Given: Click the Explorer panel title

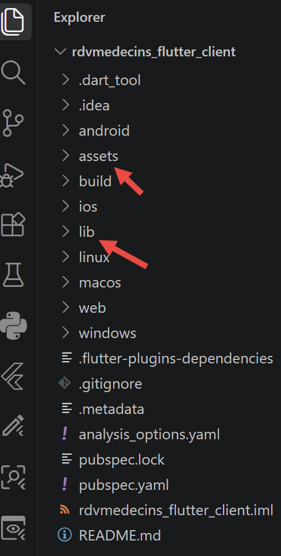Looking at the screenshot, I should pos(79,17).
